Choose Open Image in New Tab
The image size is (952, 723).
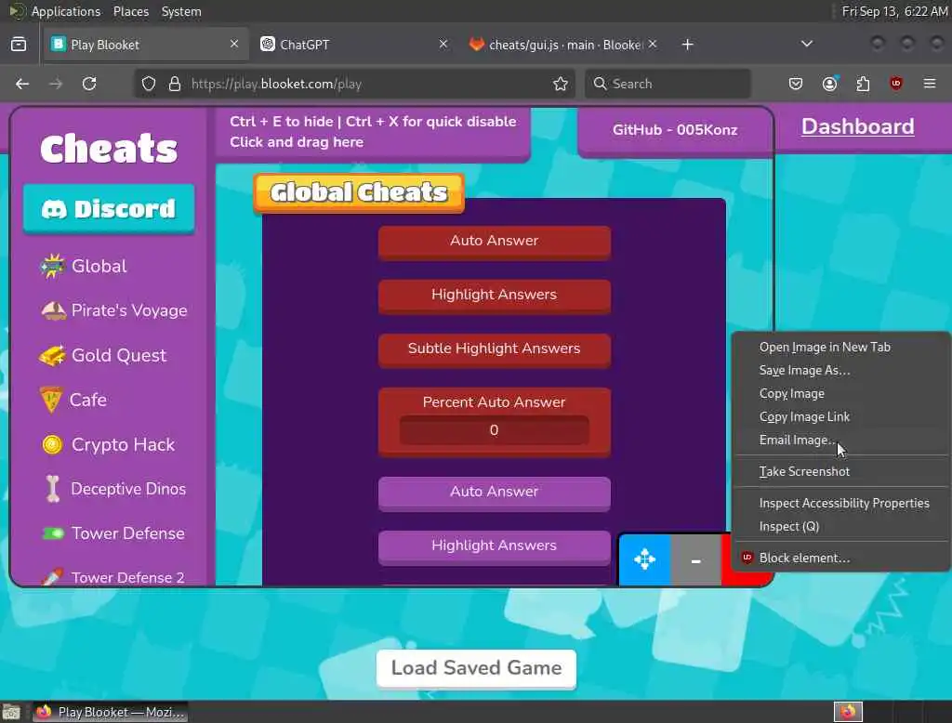coord(840,348)
